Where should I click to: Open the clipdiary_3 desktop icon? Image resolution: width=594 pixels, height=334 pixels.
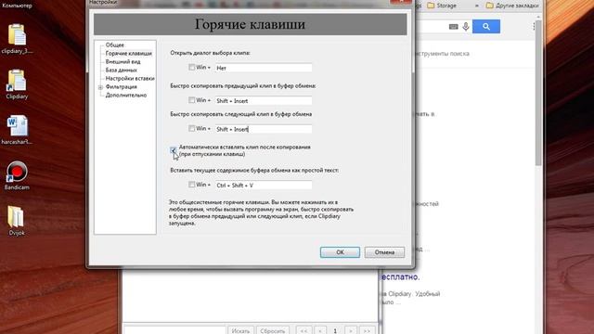tap(17, 38)
